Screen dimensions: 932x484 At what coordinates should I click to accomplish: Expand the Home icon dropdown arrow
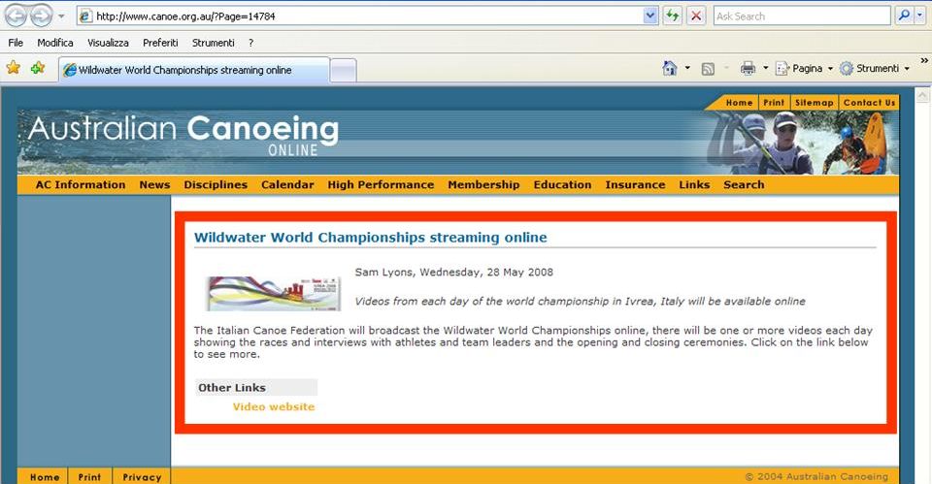[687, 68]
